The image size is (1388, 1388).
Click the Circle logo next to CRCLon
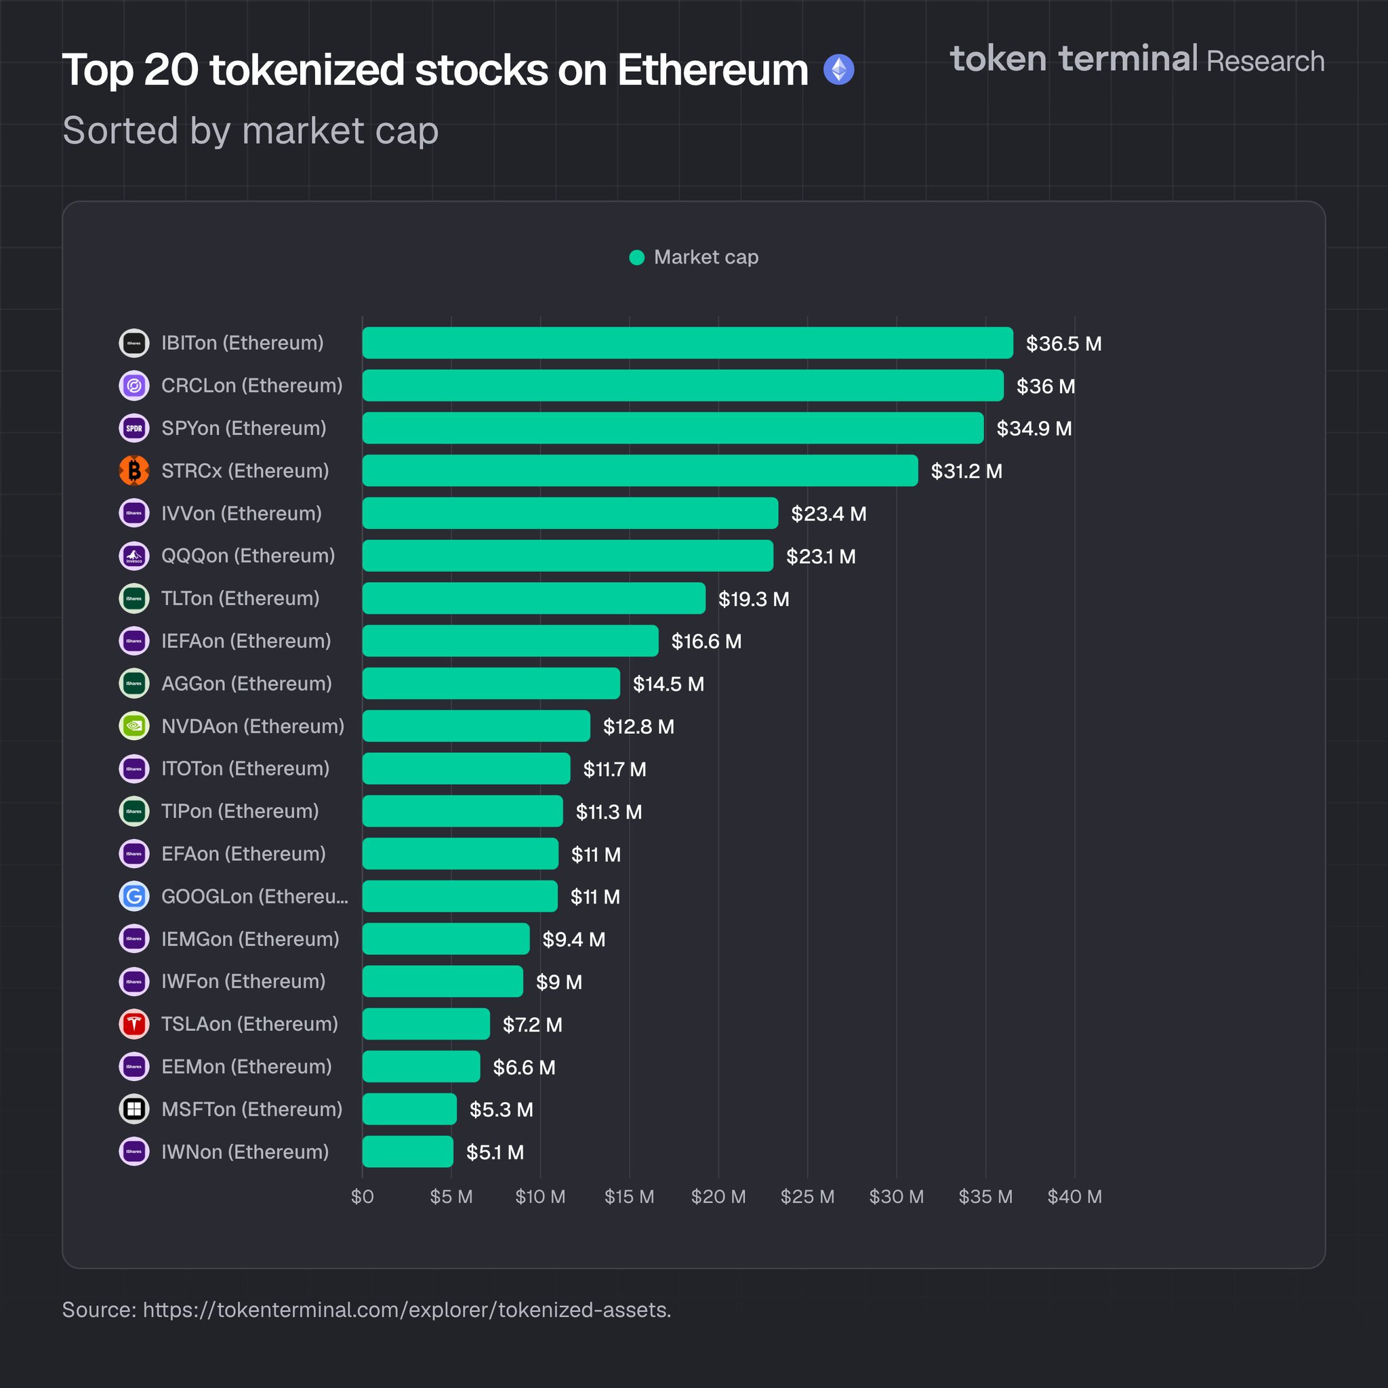coord(134,386)
